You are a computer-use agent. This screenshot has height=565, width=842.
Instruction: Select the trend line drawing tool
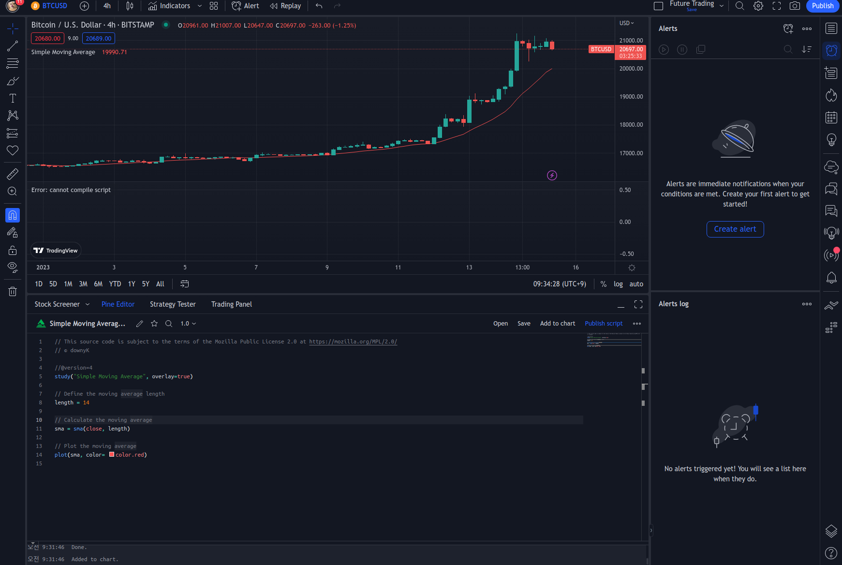13,46
